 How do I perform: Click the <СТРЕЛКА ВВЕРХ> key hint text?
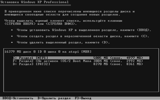coord(20,24)
